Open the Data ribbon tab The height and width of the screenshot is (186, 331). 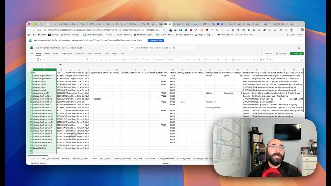click(89, 54)
